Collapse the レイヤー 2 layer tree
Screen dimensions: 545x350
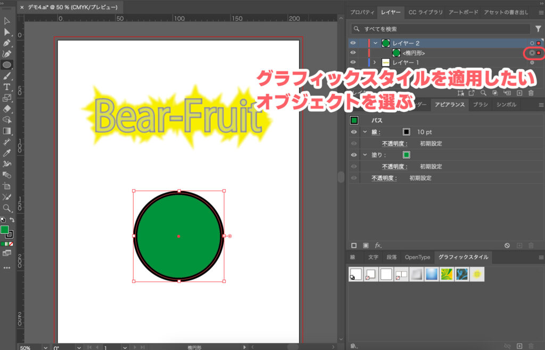coord(375,43)
